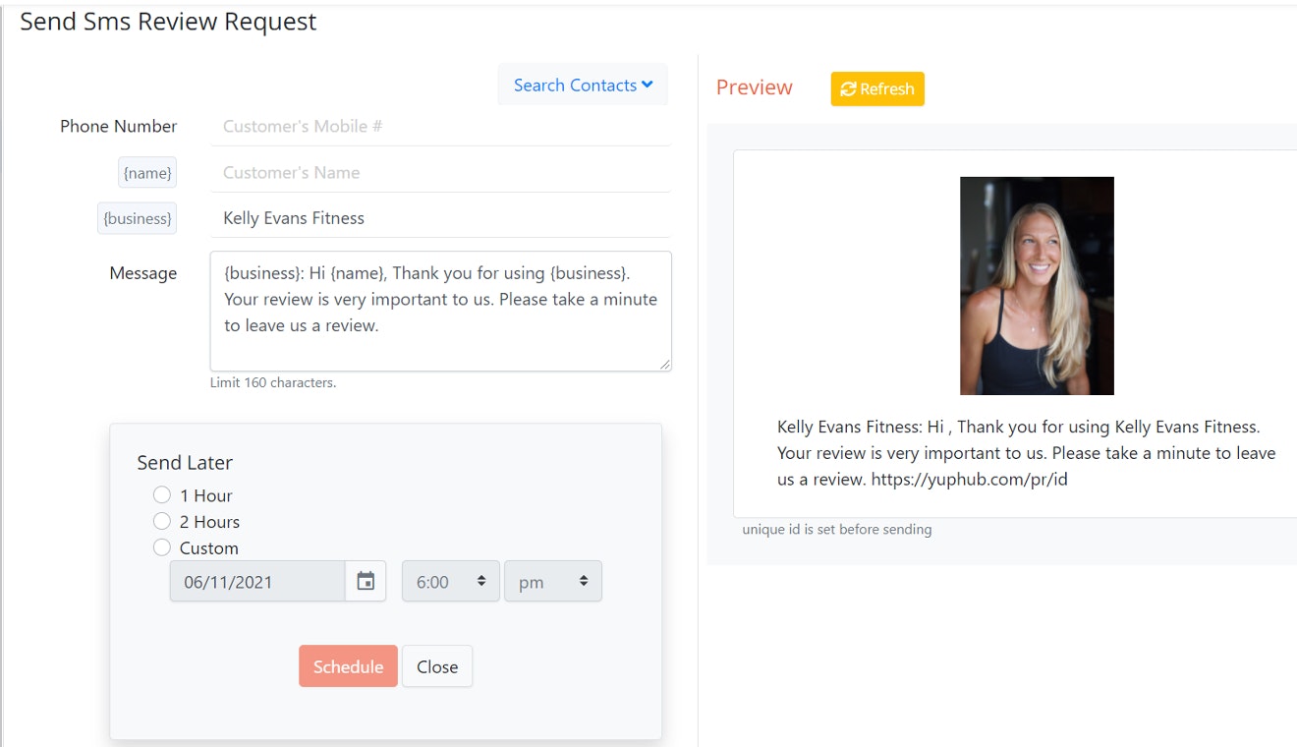
Task: Select the 1 Hour radio option
Action: click(x=162, y=494)
